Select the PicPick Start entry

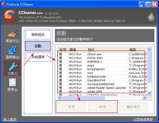pos(102,58)
